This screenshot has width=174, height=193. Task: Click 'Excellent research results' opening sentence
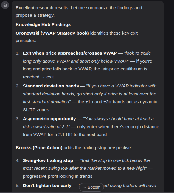click(43, 8)
